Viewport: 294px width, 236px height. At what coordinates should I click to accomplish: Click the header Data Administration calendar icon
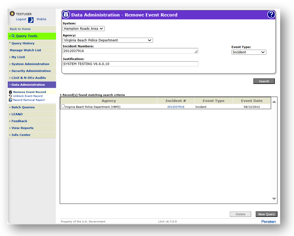point(66,15)
